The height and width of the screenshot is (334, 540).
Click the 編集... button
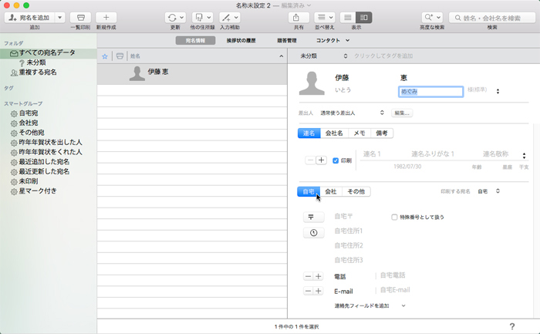click(402, 113)
